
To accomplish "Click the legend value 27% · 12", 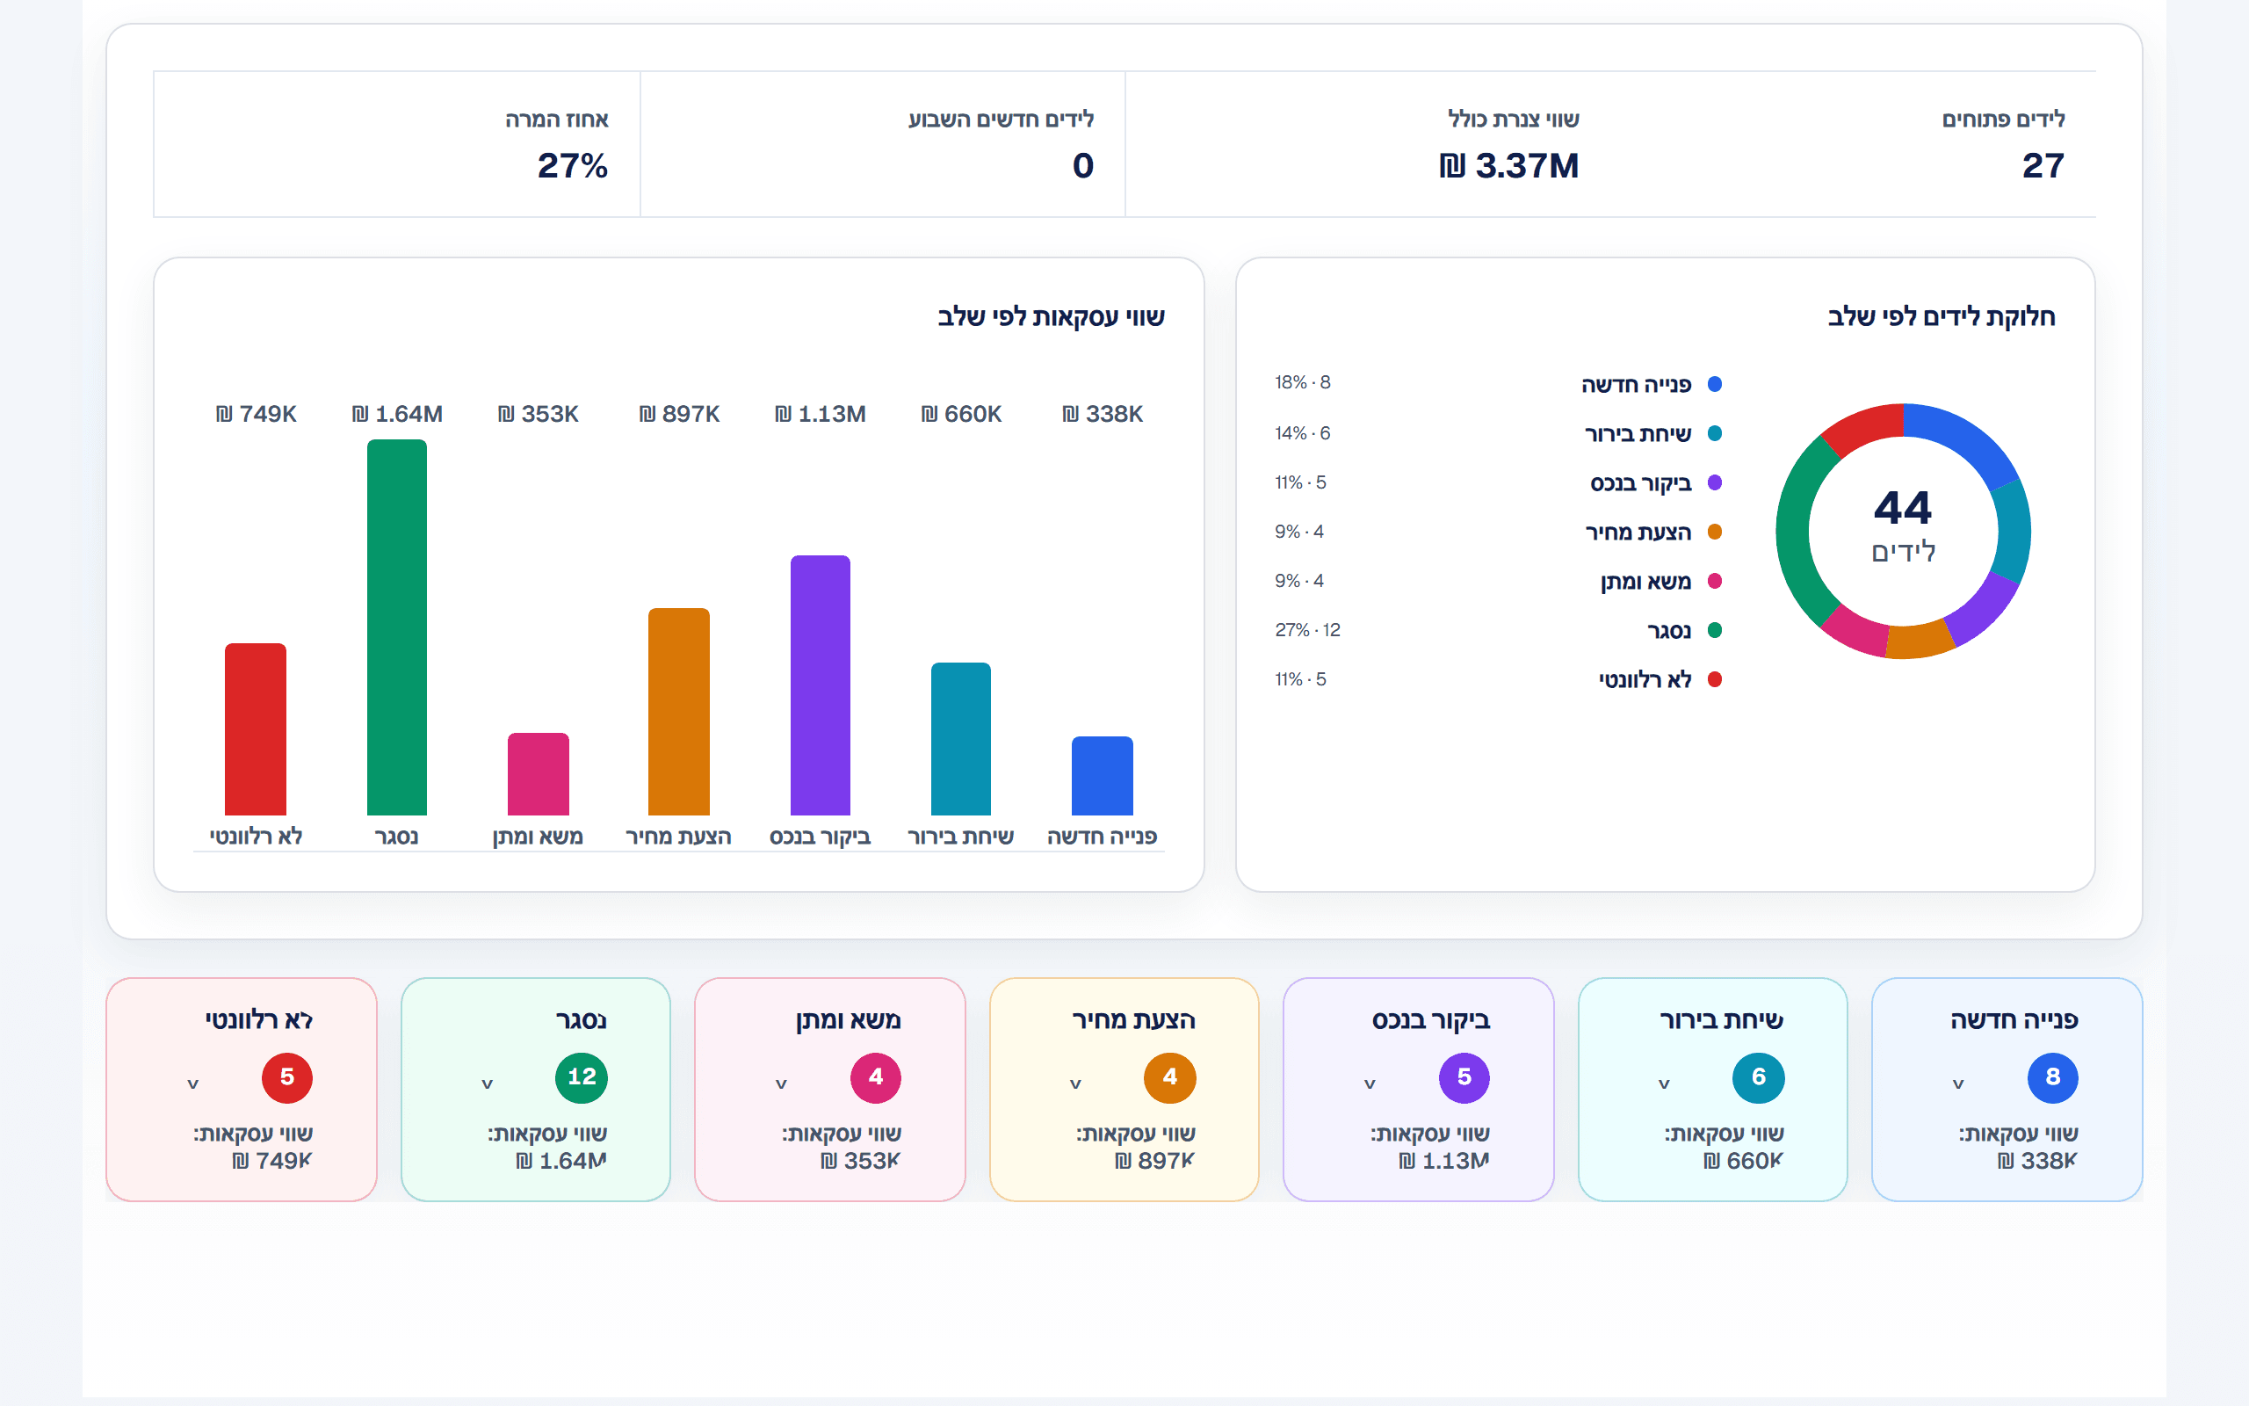I will [x=1307, y=630].
